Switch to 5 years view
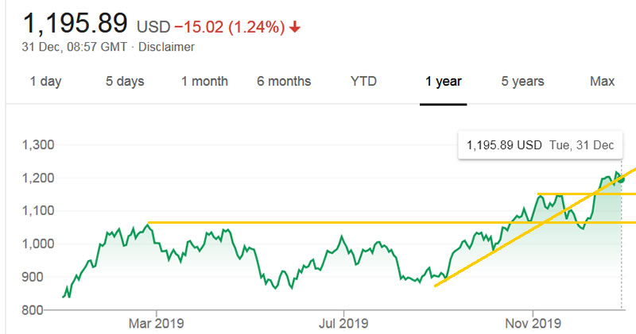 pyautogui.click(x=522, y=81)
